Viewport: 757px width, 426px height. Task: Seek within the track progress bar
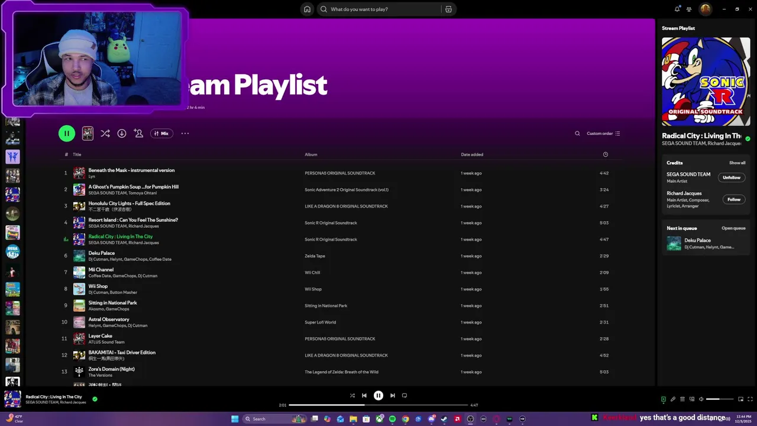click(x=378, y=405)
